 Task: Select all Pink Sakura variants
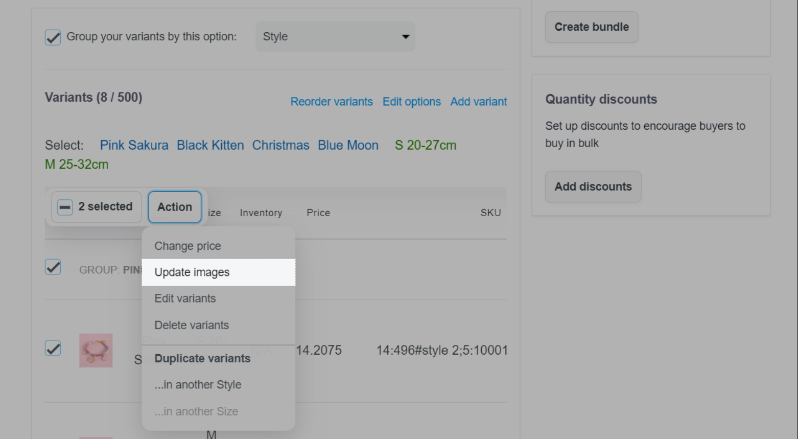[x=134, y=145]
